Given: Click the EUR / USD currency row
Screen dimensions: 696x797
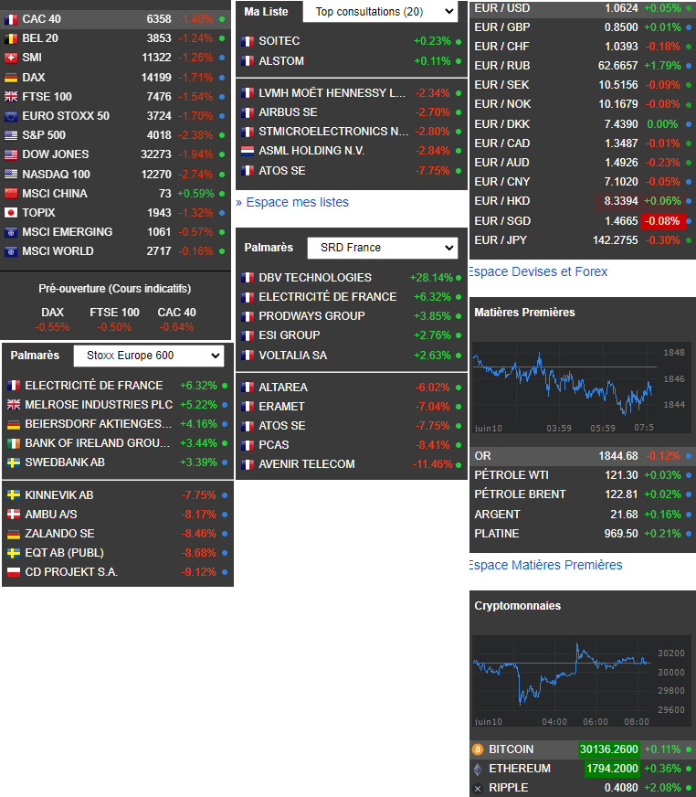Looking at the screenshot, I should 583,8.
